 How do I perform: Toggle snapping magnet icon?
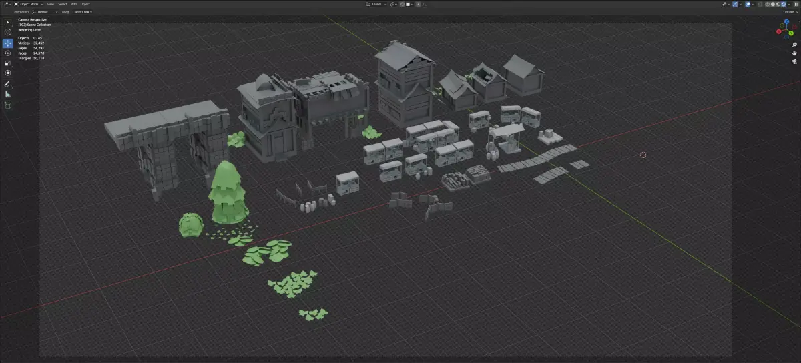click(x=402, y=4)
